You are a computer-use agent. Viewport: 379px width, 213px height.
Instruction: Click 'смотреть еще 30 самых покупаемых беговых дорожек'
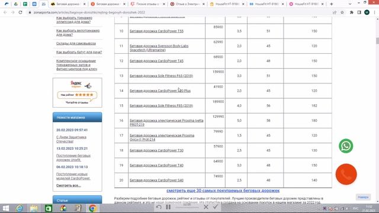point(223,191)
